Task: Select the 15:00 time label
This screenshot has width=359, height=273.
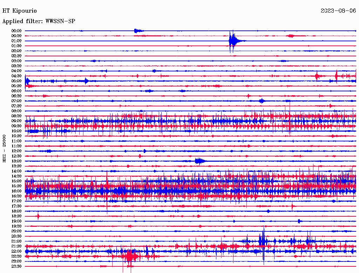Action: (16, 181)
